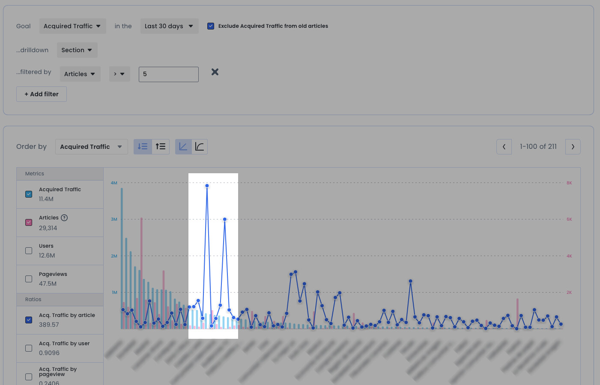600x385 pixels.
Task: Switch to logarithmic scale chart icon
Action: click(x=200, y=147)
